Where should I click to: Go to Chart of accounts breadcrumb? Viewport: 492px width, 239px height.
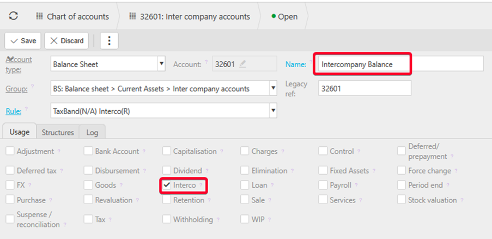coord(78,16)
